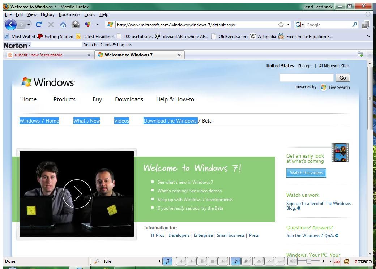Click the FoxyTunes musical note icon
The height and width of the screenshot is (269, 376).
point(167,261)
